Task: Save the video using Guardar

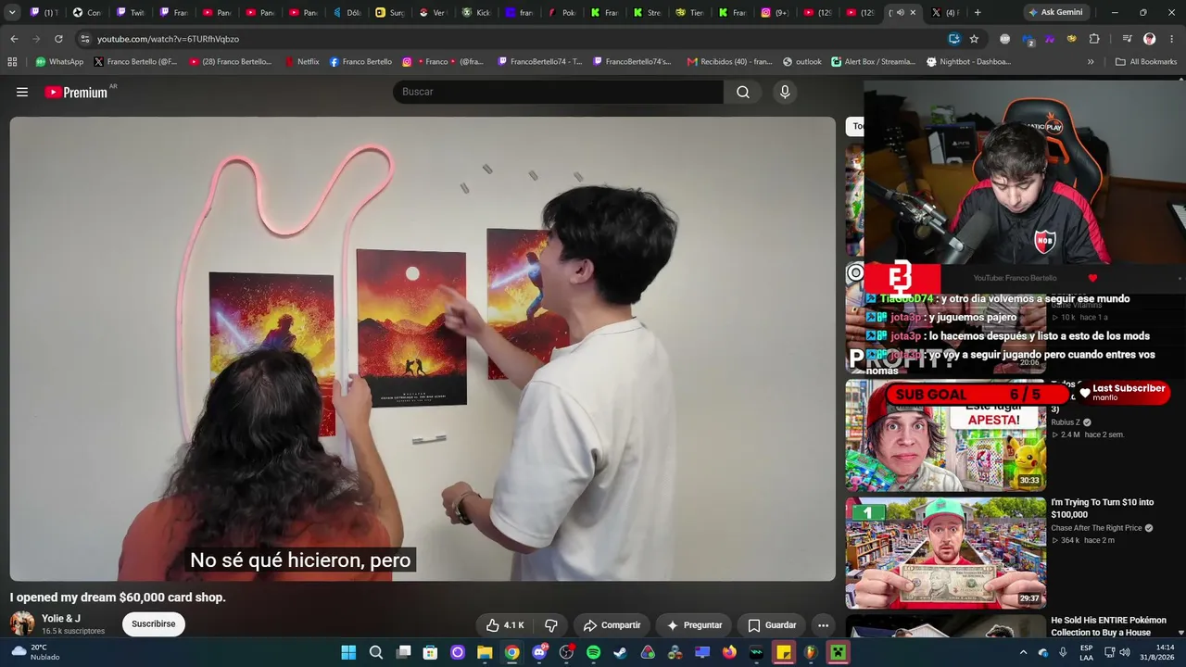Action: pos(772,625)
